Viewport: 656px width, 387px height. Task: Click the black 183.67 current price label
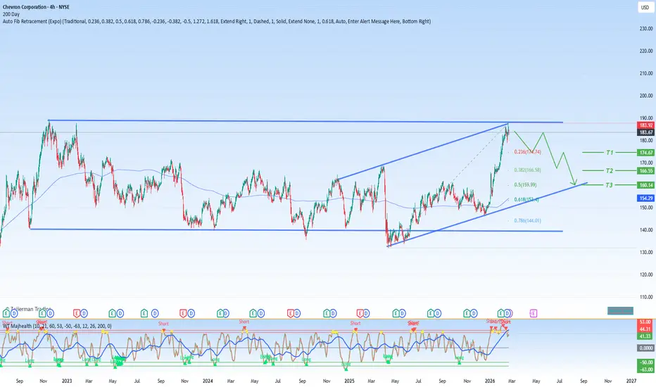[x=645, y=132]
